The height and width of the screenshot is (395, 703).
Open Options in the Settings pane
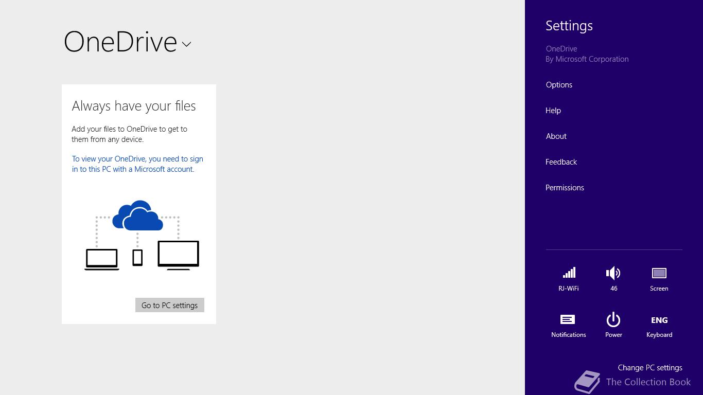(559, 85)
